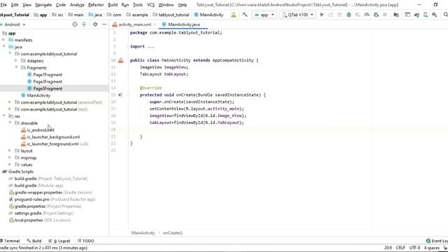
Task: Open the TODO tool window
Action: click(x=85, y=241)
